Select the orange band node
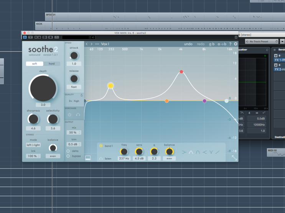Viewport: 285px width, 213px height. [x=167, y=101]
